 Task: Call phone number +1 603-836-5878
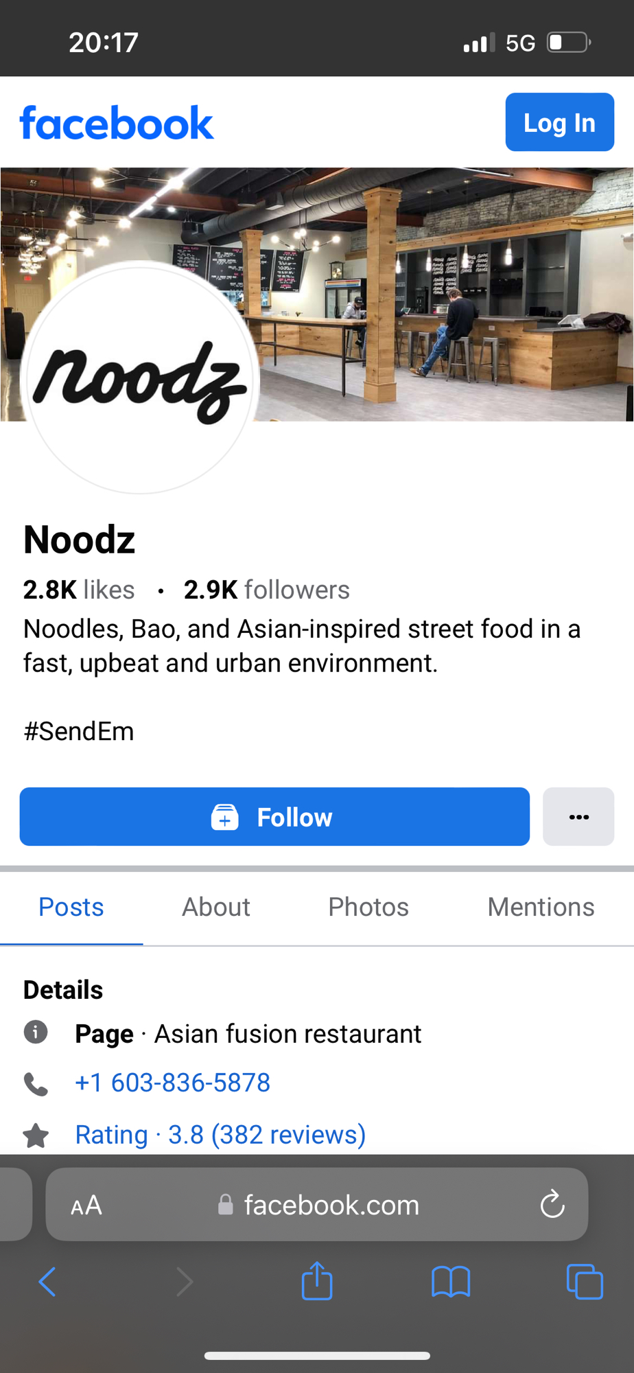point(173,1083)
